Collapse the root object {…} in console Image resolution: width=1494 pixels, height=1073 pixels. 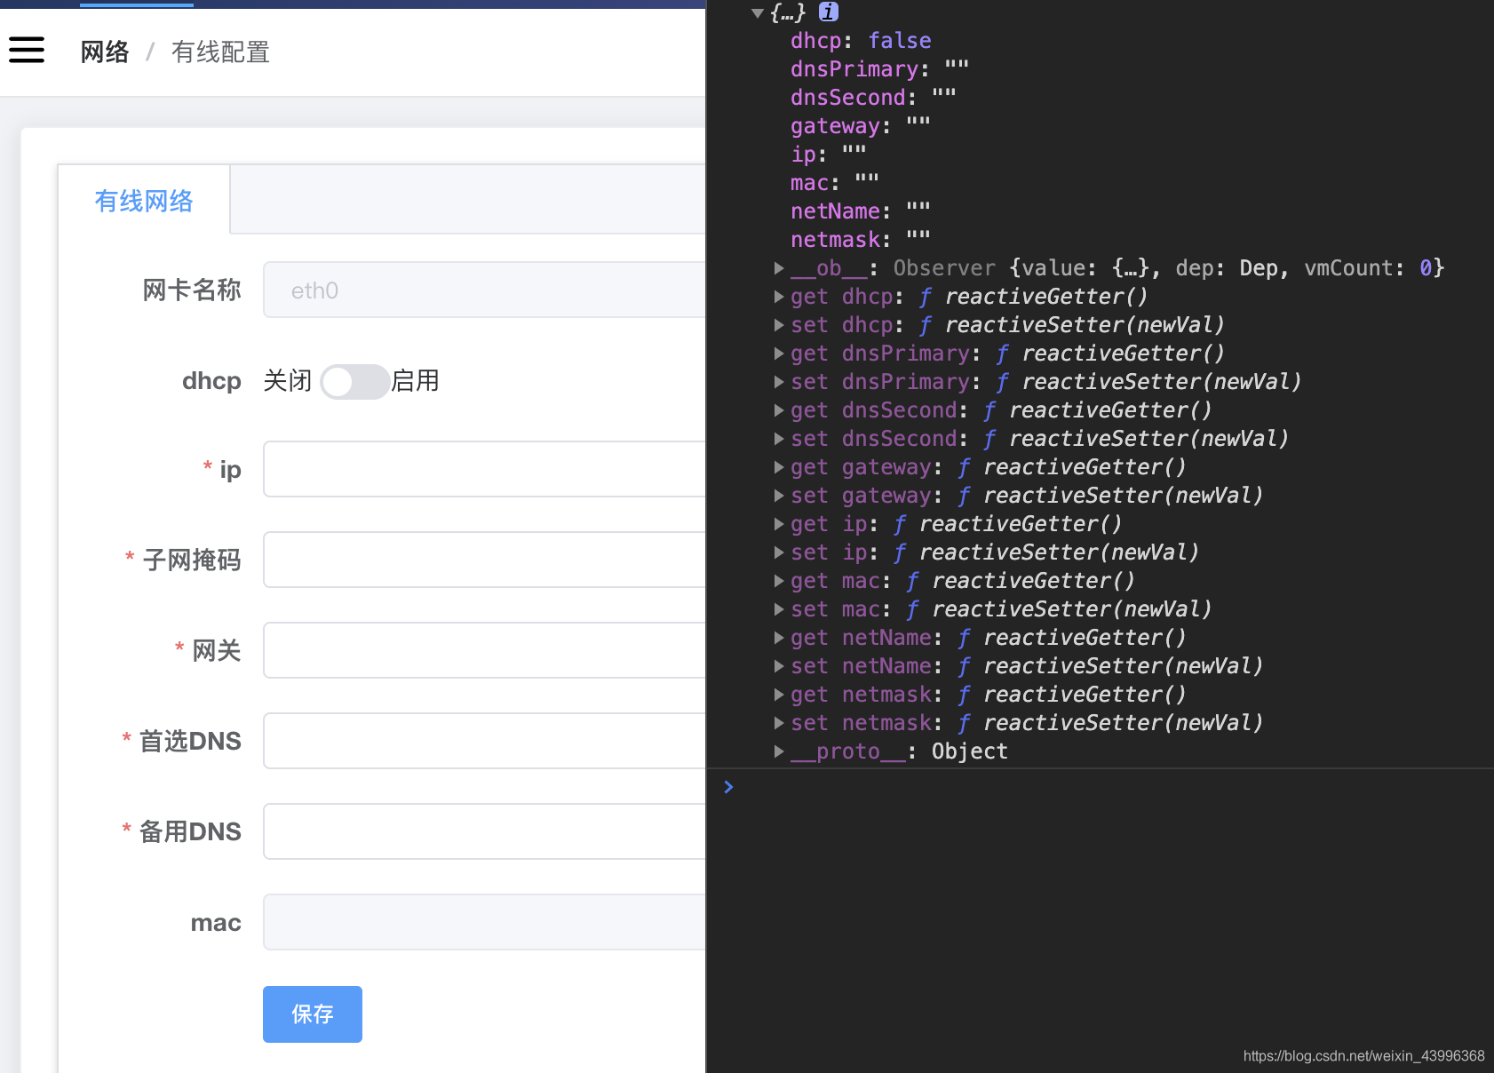[758, 12]
